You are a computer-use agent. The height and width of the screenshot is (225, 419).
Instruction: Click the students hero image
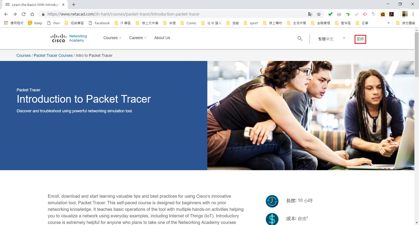311,115
